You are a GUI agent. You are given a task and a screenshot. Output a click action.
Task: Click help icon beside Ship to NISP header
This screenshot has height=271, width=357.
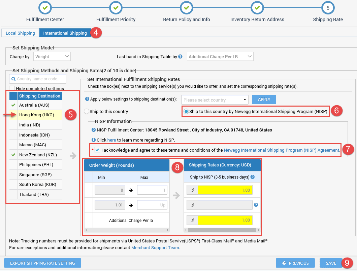(x=253, y=177)
